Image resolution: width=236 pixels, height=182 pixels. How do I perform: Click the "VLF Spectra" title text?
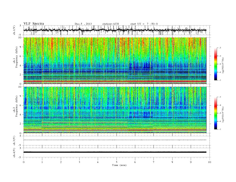coord(34,23)
